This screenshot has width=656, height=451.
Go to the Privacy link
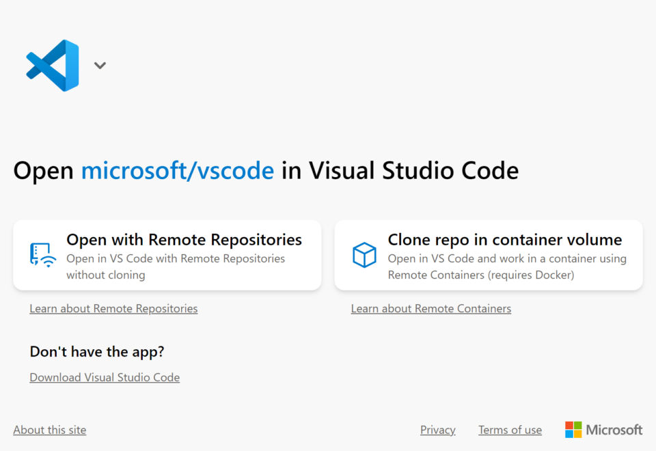[437, 430]
